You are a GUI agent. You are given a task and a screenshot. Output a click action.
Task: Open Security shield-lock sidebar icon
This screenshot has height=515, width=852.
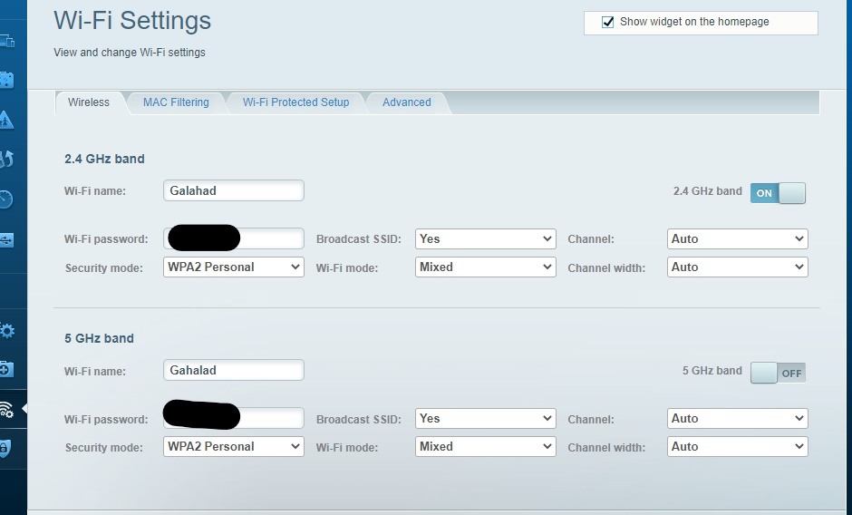pyautogui.click(x=5, y=448)
